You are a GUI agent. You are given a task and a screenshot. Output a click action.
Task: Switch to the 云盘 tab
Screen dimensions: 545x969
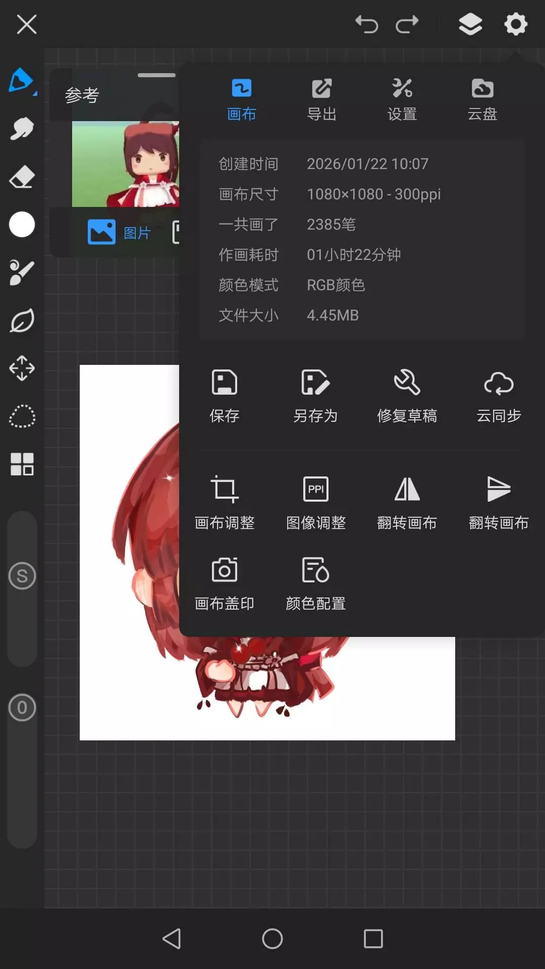(482, 100)
